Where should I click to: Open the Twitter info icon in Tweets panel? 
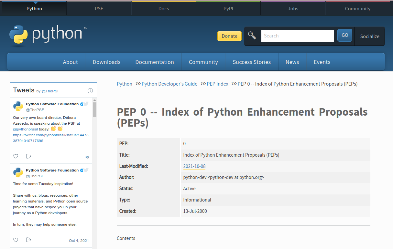click(x=90, y=91)
